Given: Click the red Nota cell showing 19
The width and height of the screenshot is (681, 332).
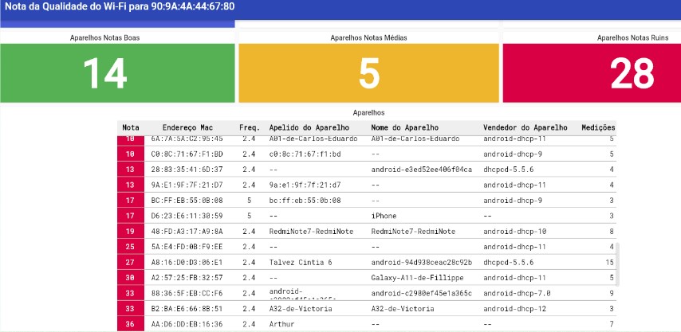Looking at the screenshot, I should (131, 232).
